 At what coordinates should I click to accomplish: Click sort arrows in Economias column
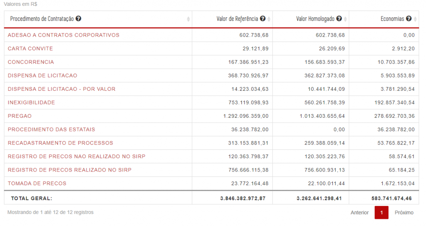(415, 19)
